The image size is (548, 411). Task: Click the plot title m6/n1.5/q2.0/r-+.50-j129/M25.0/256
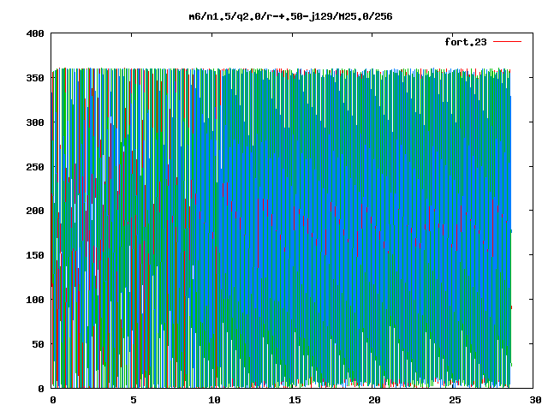click(290, 16)
